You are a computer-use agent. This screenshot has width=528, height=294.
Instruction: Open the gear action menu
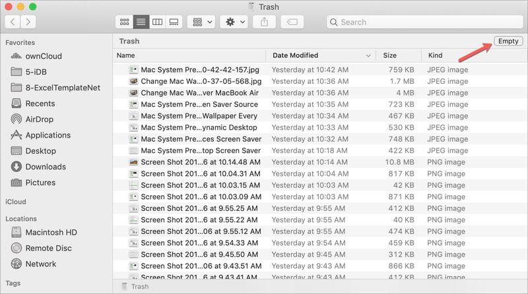(x=234, y=22)
